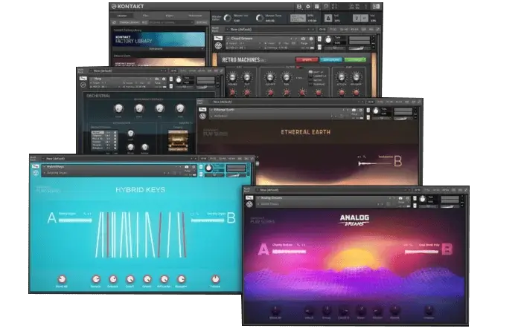Select rack page 17-32 in the main Kontakt window
521x334 pixels.
coord(333,29)
